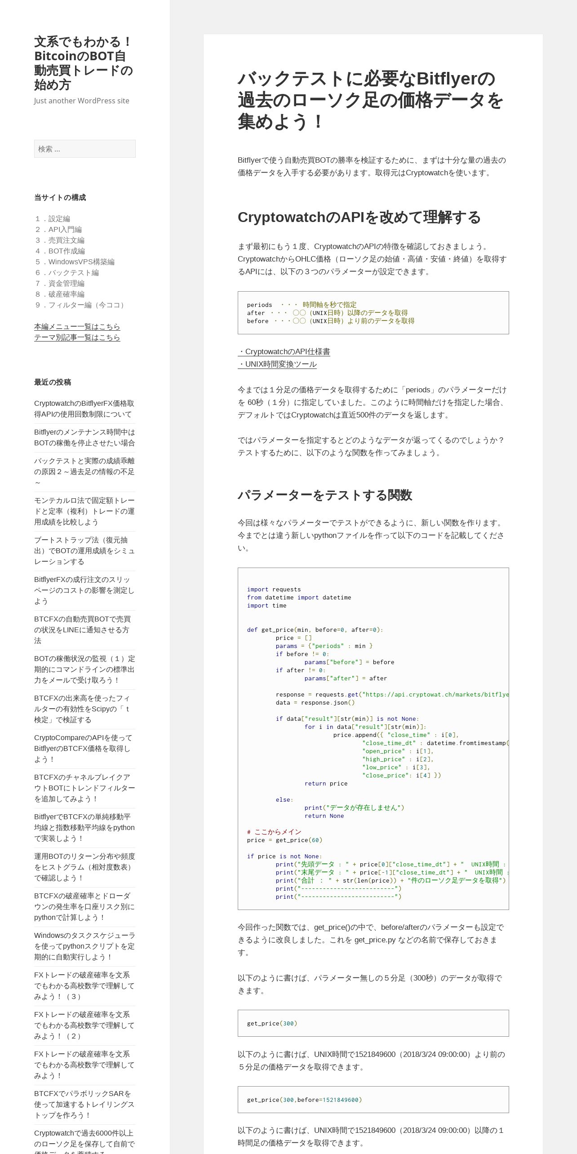This screenshot has height=1154, width=577.
Task: Open post BOTの稼働状況の監視（１）
Action: 84,670
